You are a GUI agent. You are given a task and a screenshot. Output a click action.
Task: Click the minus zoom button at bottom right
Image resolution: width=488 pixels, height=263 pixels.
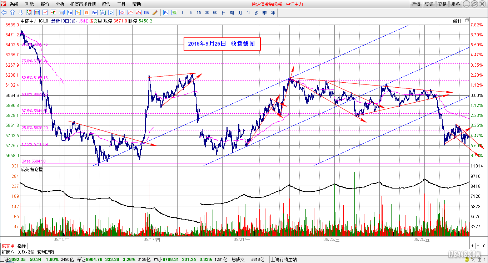(x=479, y=246)
